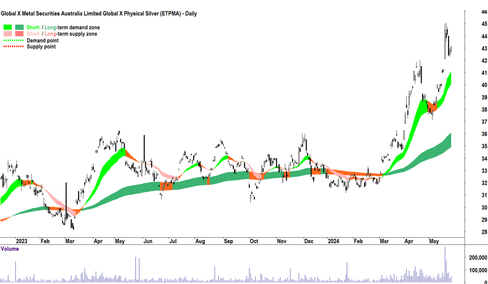Viewport: 488px width, 284px height.
Task: Click the 'Feb' label following 2024
Action: 358,241
